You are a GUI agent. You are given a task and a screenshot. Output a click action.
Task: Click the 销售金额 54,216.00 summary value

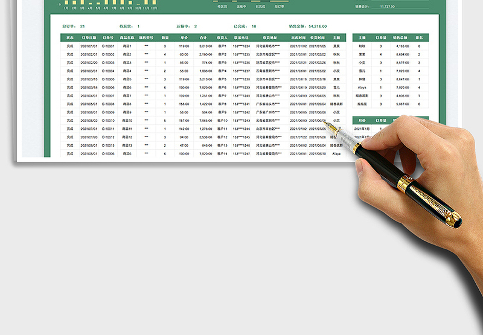[x=317, y=27]
